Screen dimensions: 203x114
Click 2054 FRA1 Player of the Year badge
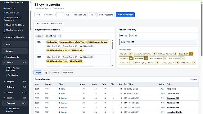coord(97,42)
